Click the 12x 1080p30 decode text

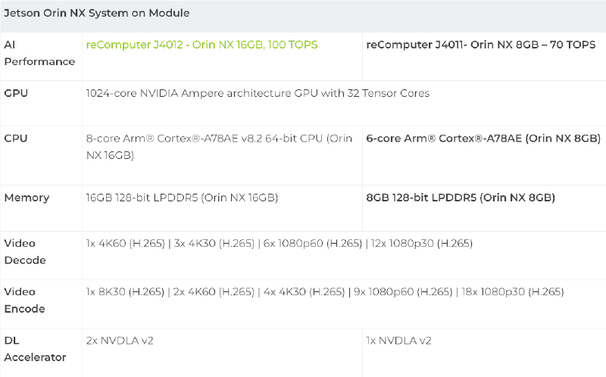pyautogui.click(x=422, y=243)
